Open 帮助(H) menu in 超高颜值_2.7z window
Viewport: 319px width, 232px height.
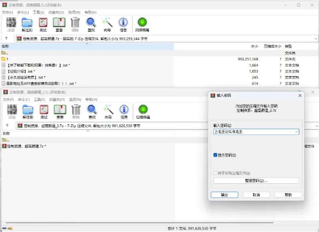[x=91, y=99]
